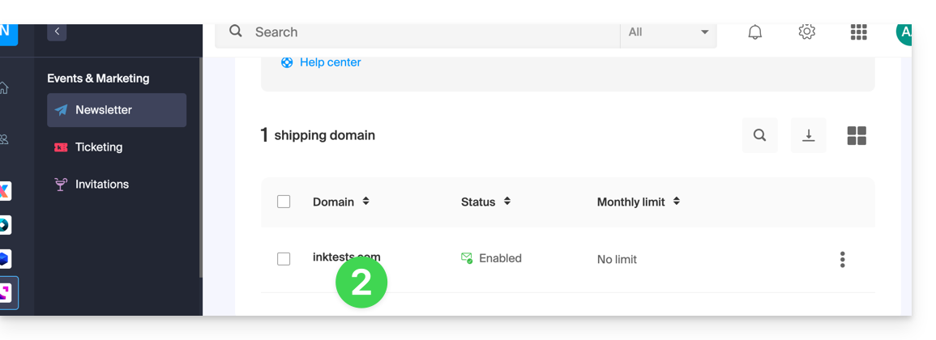The height and width of the screenshot is (340, 936).
Task: Tick the select-all checkbox in table header
Action: tap(284, 202)
